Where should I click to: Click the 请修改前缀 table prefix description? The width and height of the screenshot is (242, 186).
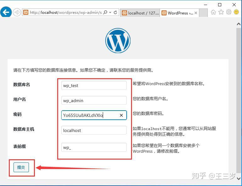(x=166, y=148)
